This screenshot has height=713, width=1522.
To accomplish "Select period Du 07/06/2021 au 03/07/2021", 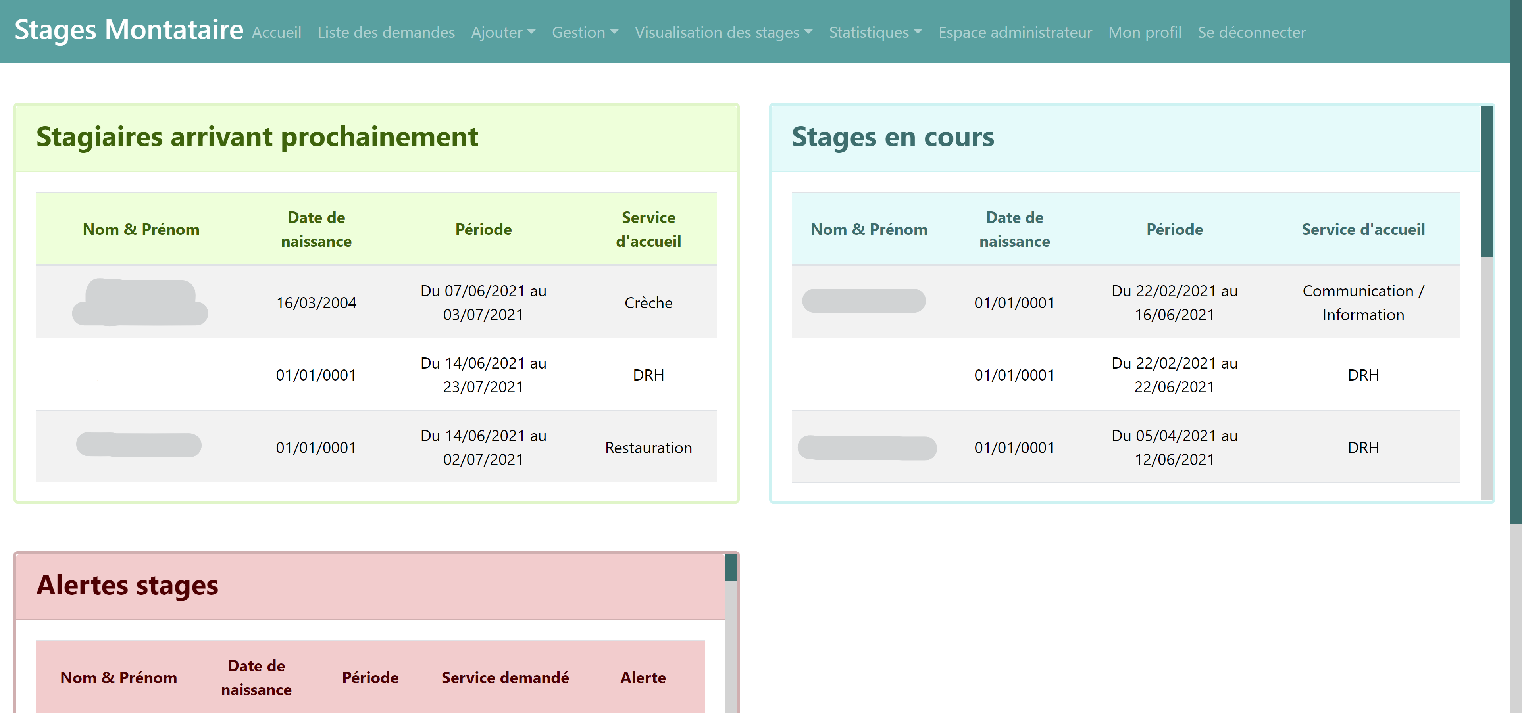I will pos(483,302).
